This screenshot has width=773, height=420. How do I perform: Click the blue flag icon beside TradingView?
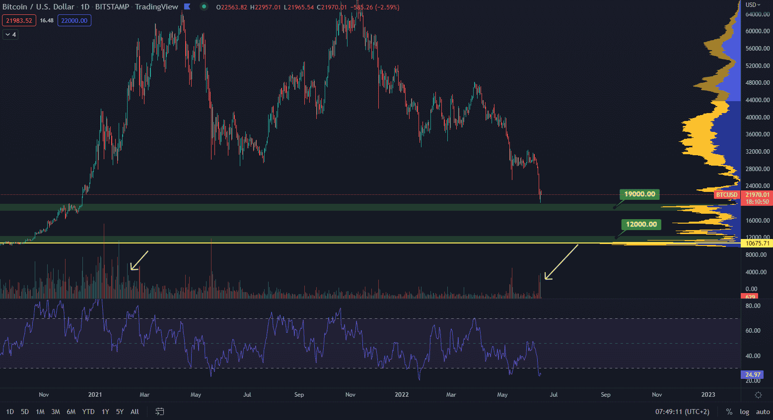tap(187, 6)
